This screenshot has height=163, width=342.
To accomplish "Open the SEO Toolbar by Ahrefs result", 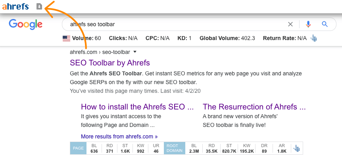I will [110, 63].
